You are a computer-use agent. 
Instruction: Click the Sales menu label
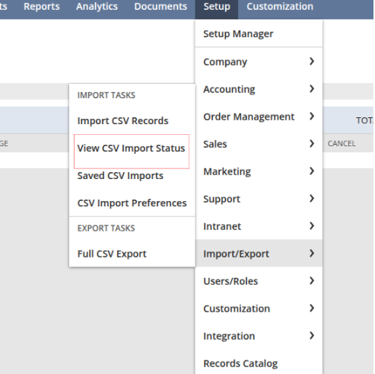coord(215,144)
